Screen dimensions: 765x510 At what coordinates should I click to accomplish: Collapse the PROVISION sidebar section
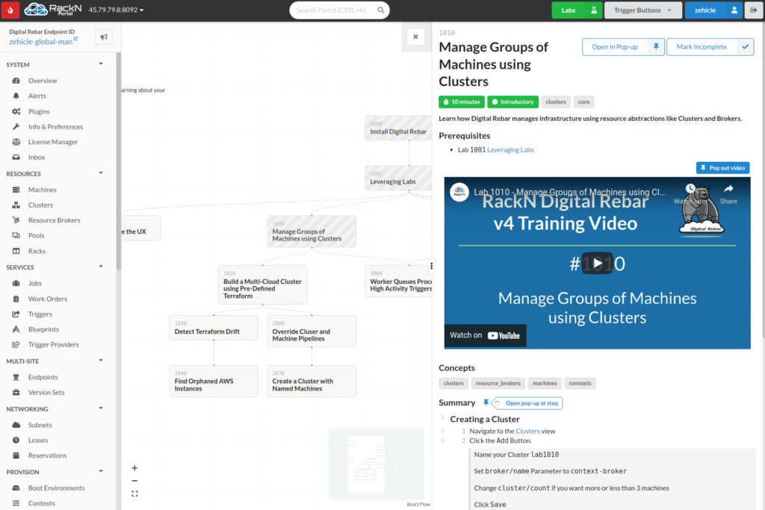click(x=101, y=471)
